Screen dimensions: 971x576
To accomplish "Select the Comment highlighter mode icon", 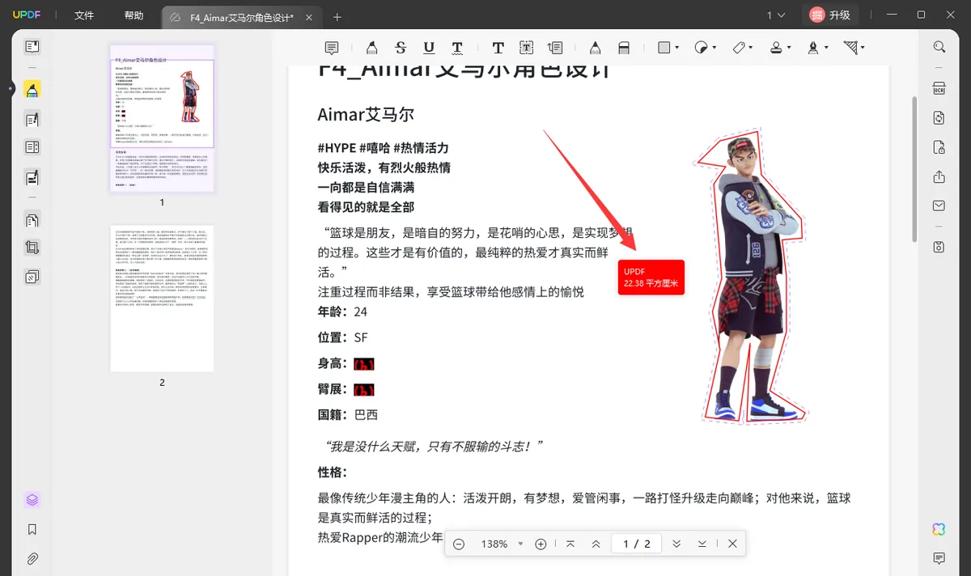I will pos(32,90).
